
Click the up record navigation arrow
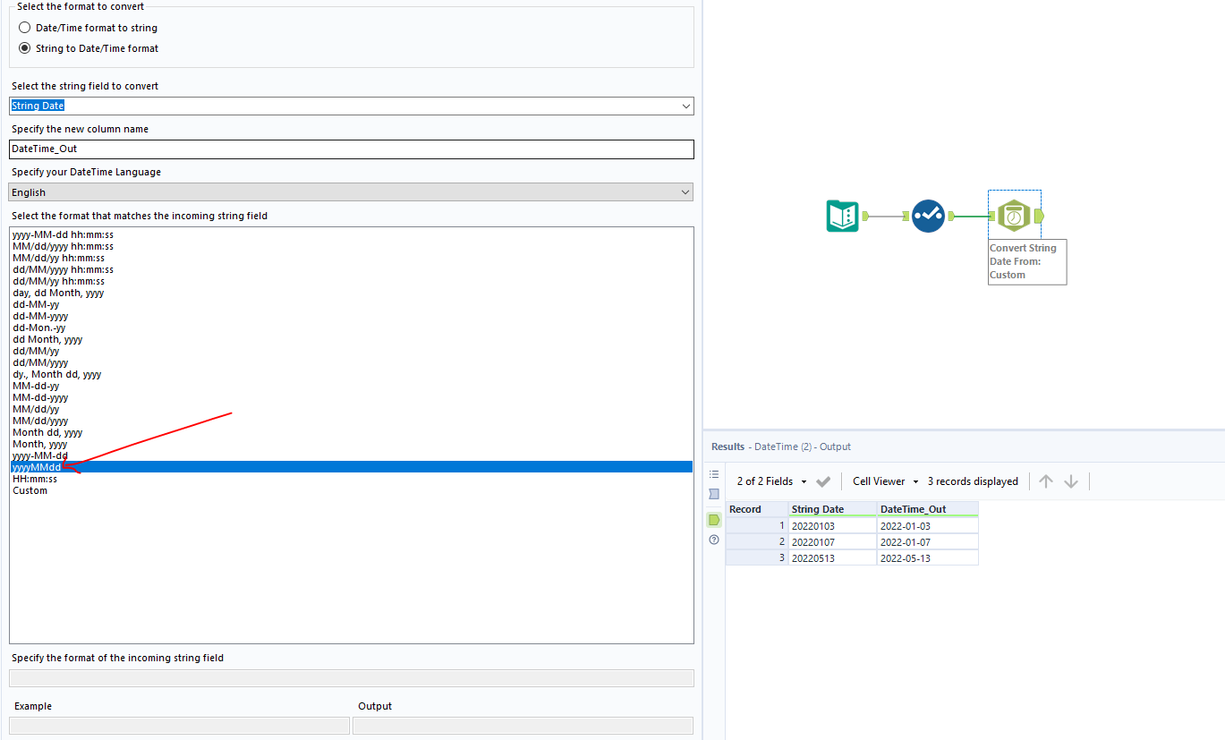[1046, 481]
